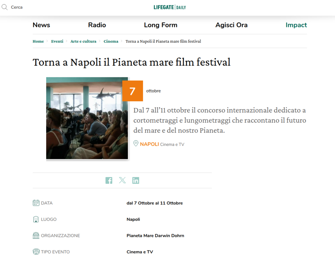
Task: Click the ORGANIZZAZIONE label
Action: tap(61, 236)
